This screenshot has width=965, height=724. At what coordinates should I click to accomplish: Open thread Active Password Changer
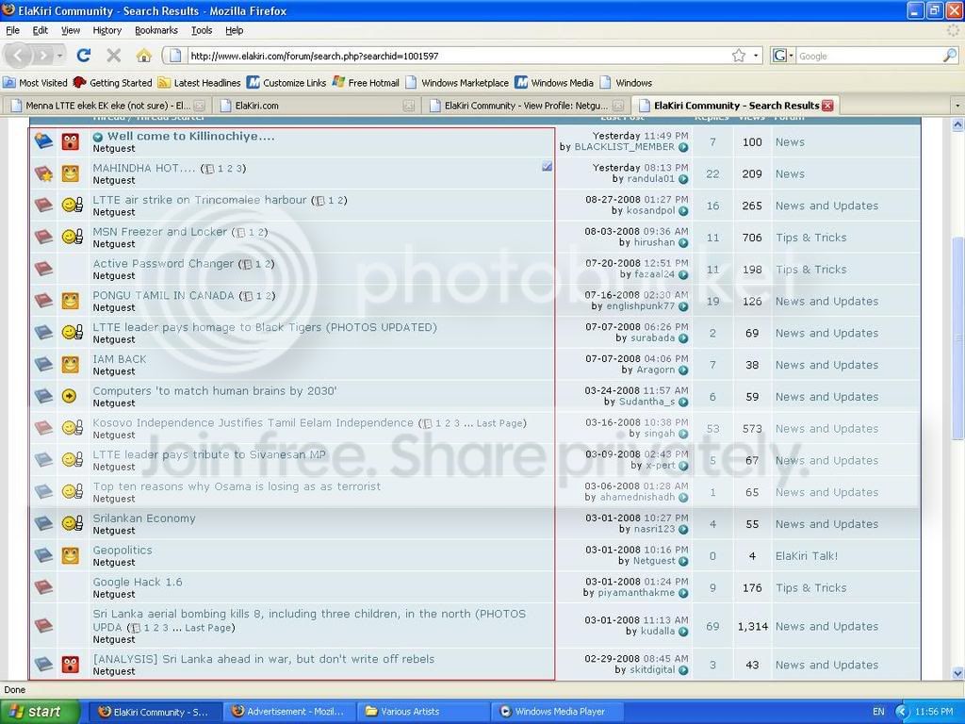click(163, 264)
